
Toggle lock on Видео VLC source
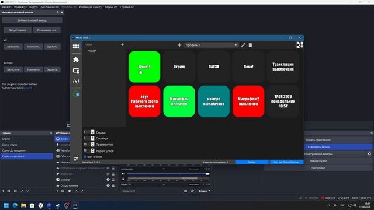[x=113, y=174]
